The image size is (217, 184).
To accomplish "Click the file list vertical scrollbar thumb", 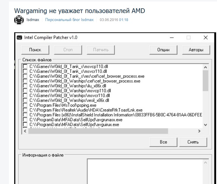I will point(205,81).
